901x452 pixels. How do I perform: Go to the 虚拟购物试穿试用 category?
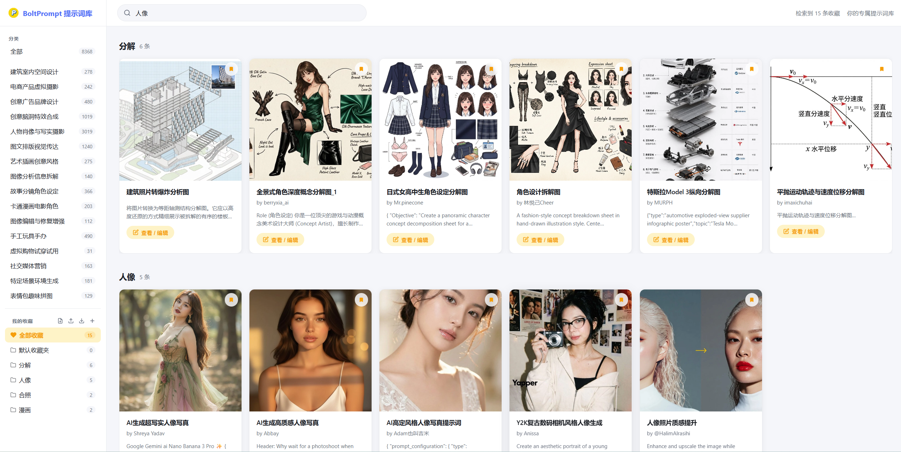point(53,251)
